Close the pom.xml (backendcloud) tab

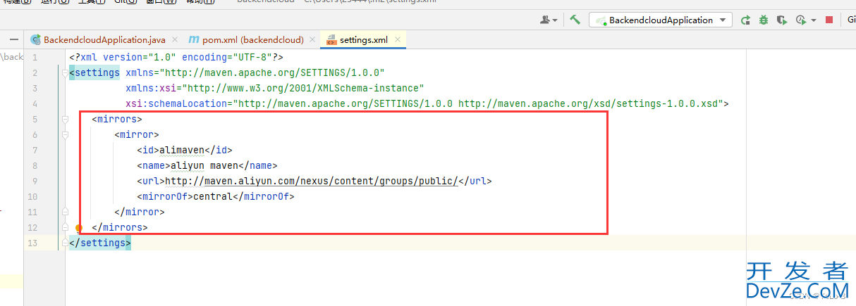pyautogui.click(x=312, y=40)
